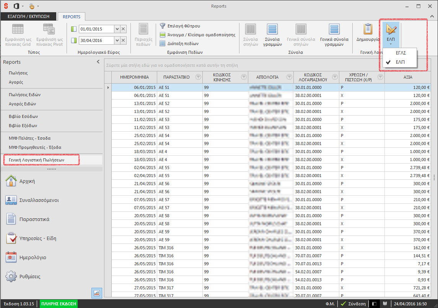Open filter for ΑΙΤΙΟΛΟΓΙΑ column
This screenshot has height=308, width=438.
click(x=289, y=77)
